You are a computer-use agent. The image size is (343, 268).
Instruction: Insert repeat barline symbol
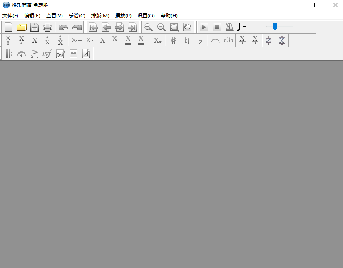tap(9, 54)
